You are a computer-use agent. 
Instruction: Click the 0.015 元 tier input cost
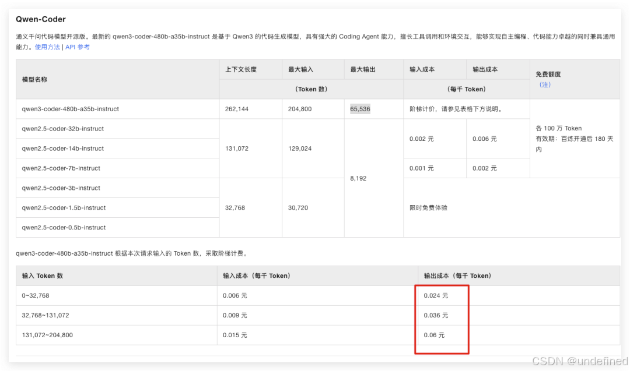click(235, 335)
